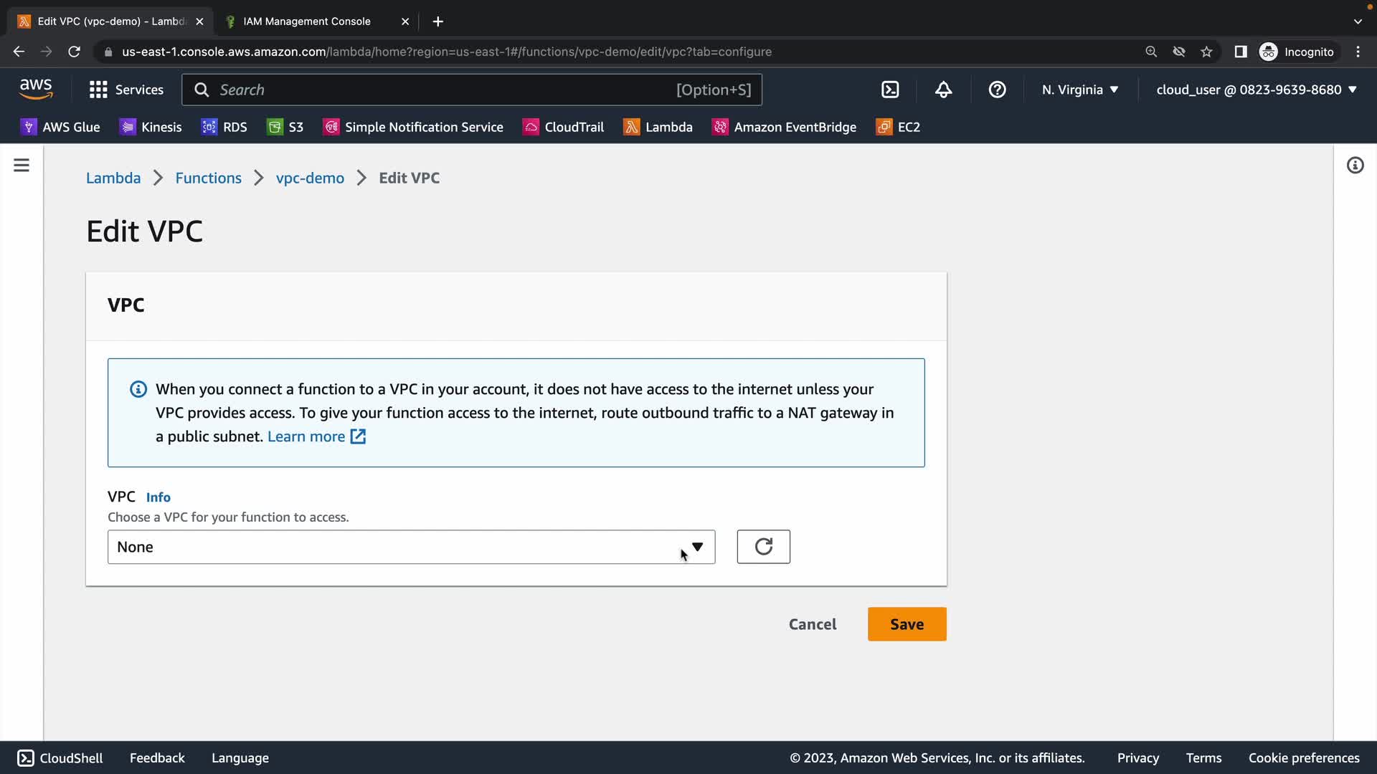Expand the N. Virginia region selector
1377x774 pixels.
(x=1080, y=90)
